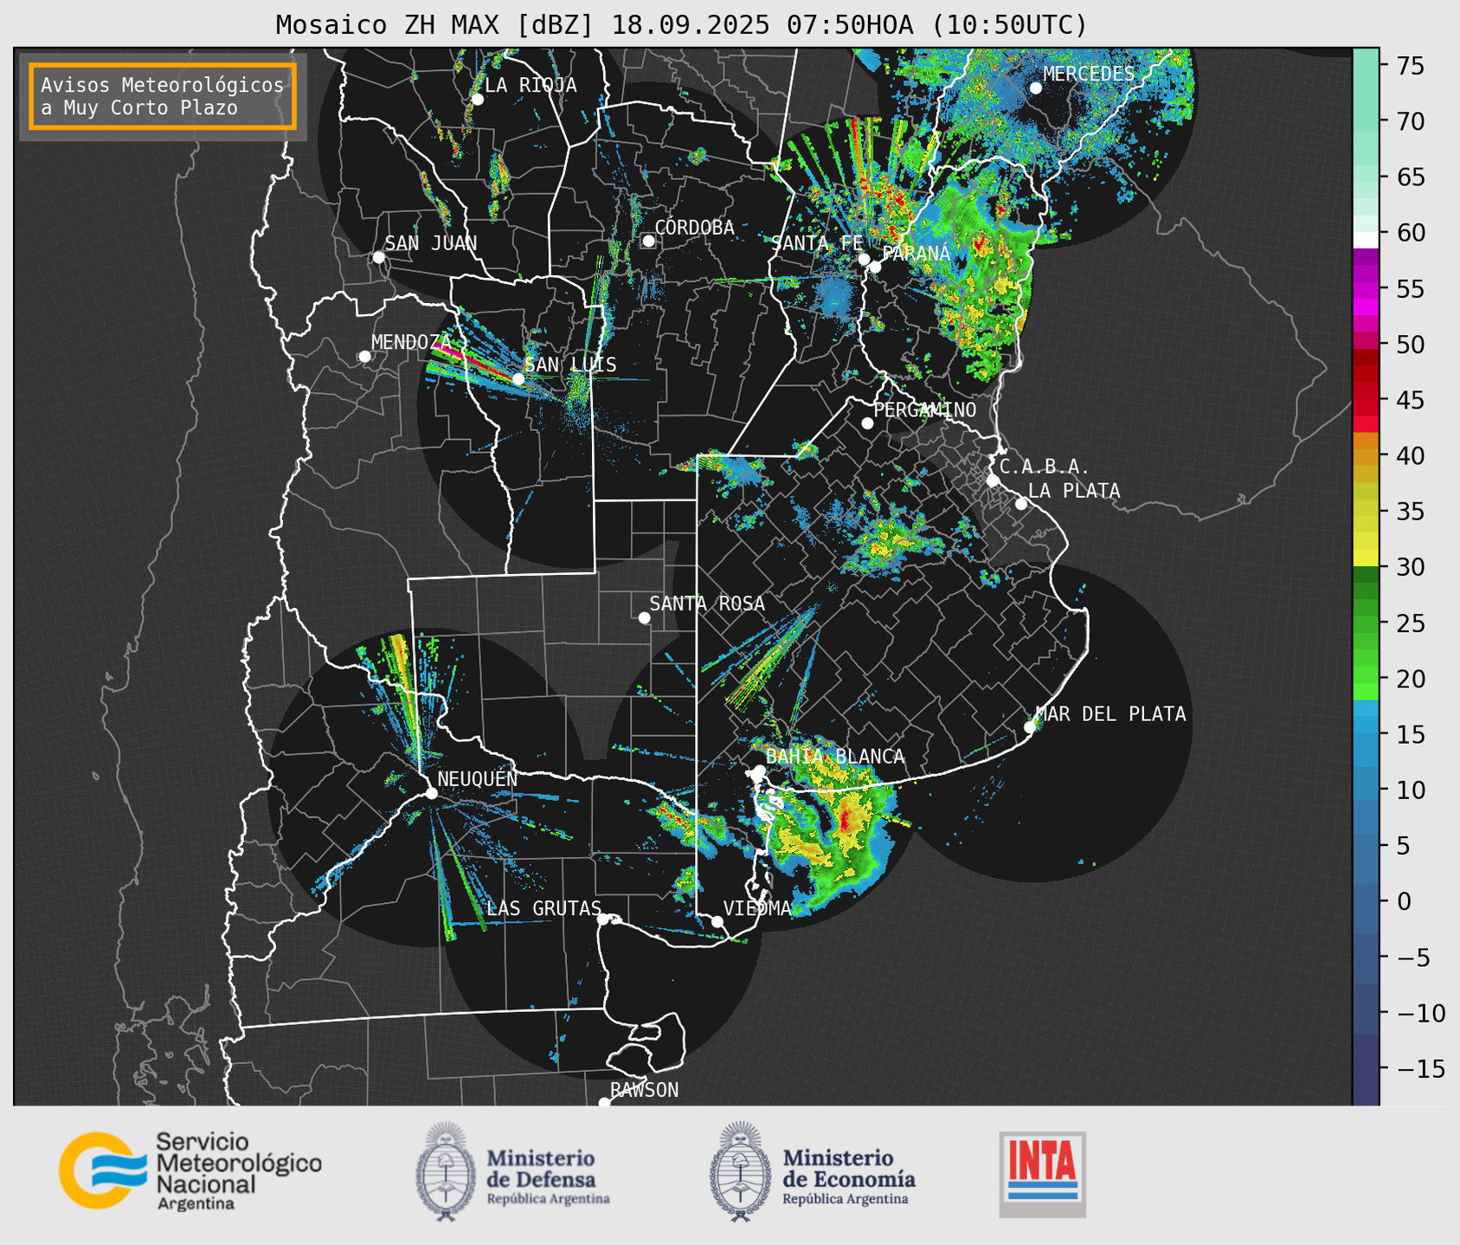1460x1245 pixels.
Task: Click the Ministerio de Economía emblem
Action: coord(741,1171)
